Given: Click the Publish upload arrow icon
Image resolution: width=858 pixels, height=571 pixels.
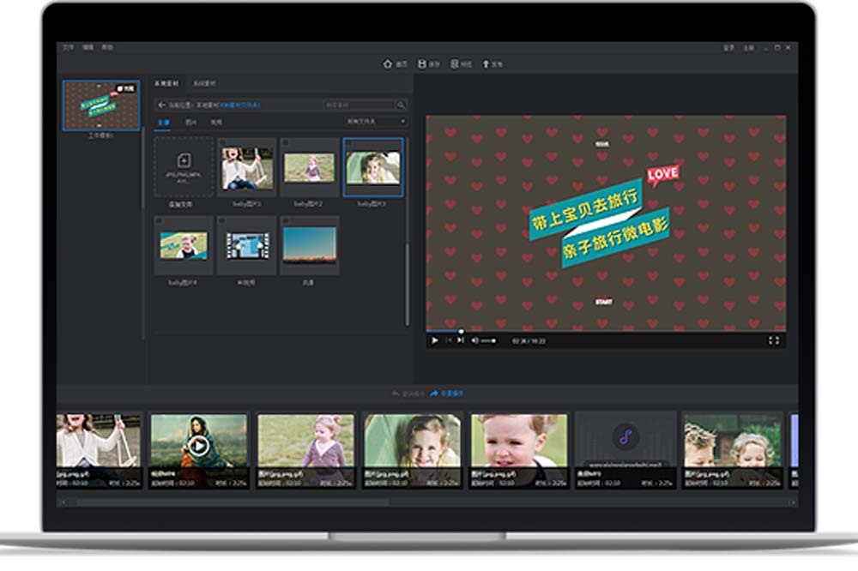Looking at the screenshot, I should (486, 64).
